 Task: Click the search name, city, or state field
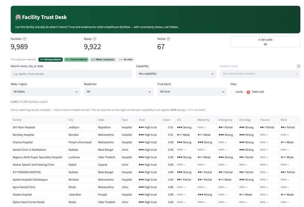click(x=72, y=74)
